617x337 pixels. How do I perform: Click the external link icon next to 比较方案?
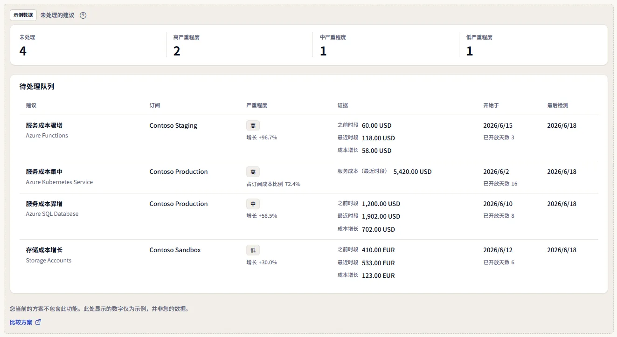tap(38, 322)
